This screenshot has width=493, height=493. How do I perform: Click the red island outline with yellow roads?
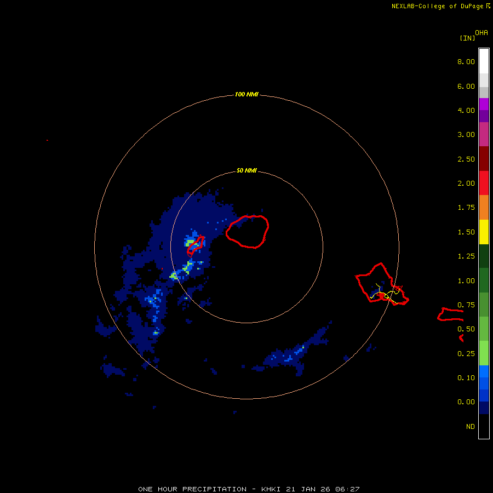[382, 284]
